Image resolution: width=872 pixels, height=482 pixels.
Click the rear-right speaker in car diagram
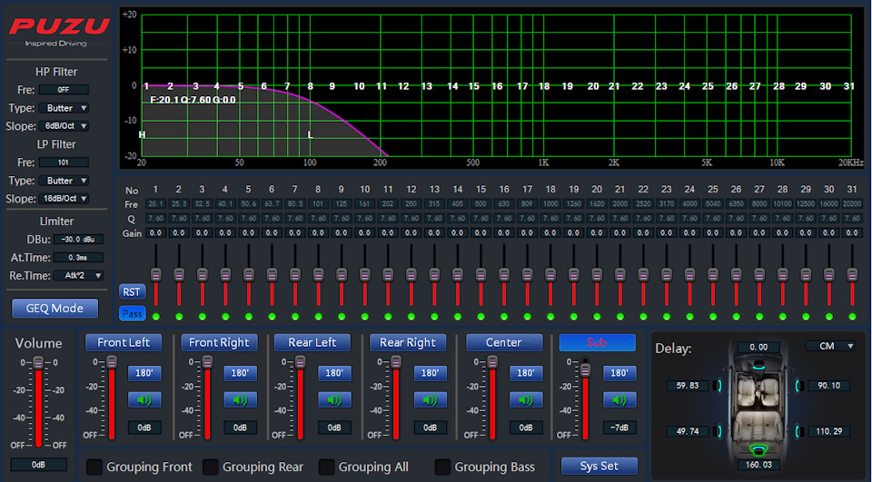pos(799,430)
